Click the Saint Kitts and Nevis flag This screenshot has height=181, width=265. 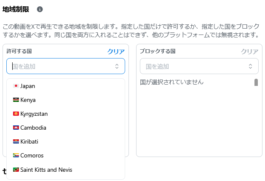click(x=16, y=170)
